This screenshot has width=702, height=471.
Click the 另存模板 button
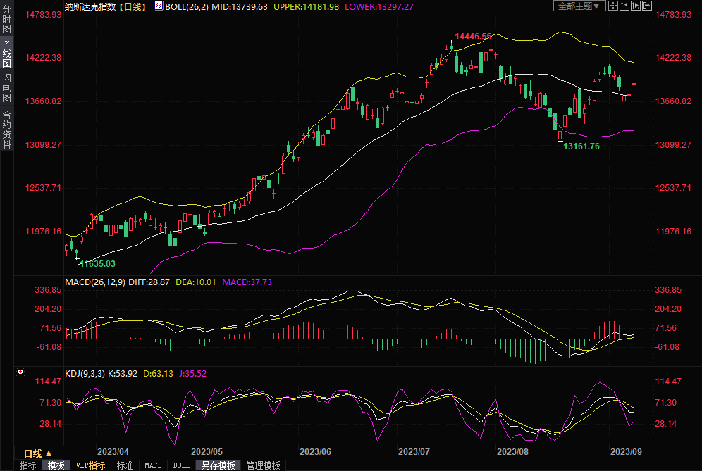pos(218,465)
